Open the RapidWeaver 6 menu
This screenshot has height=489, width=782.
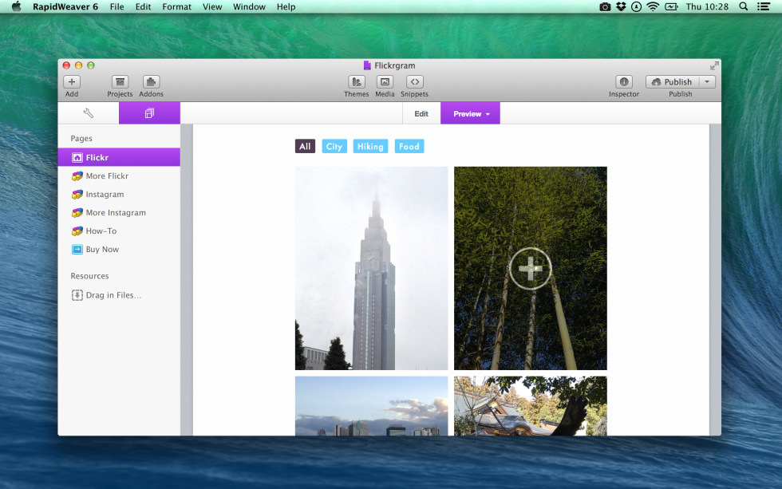click(x=65, y=6)
